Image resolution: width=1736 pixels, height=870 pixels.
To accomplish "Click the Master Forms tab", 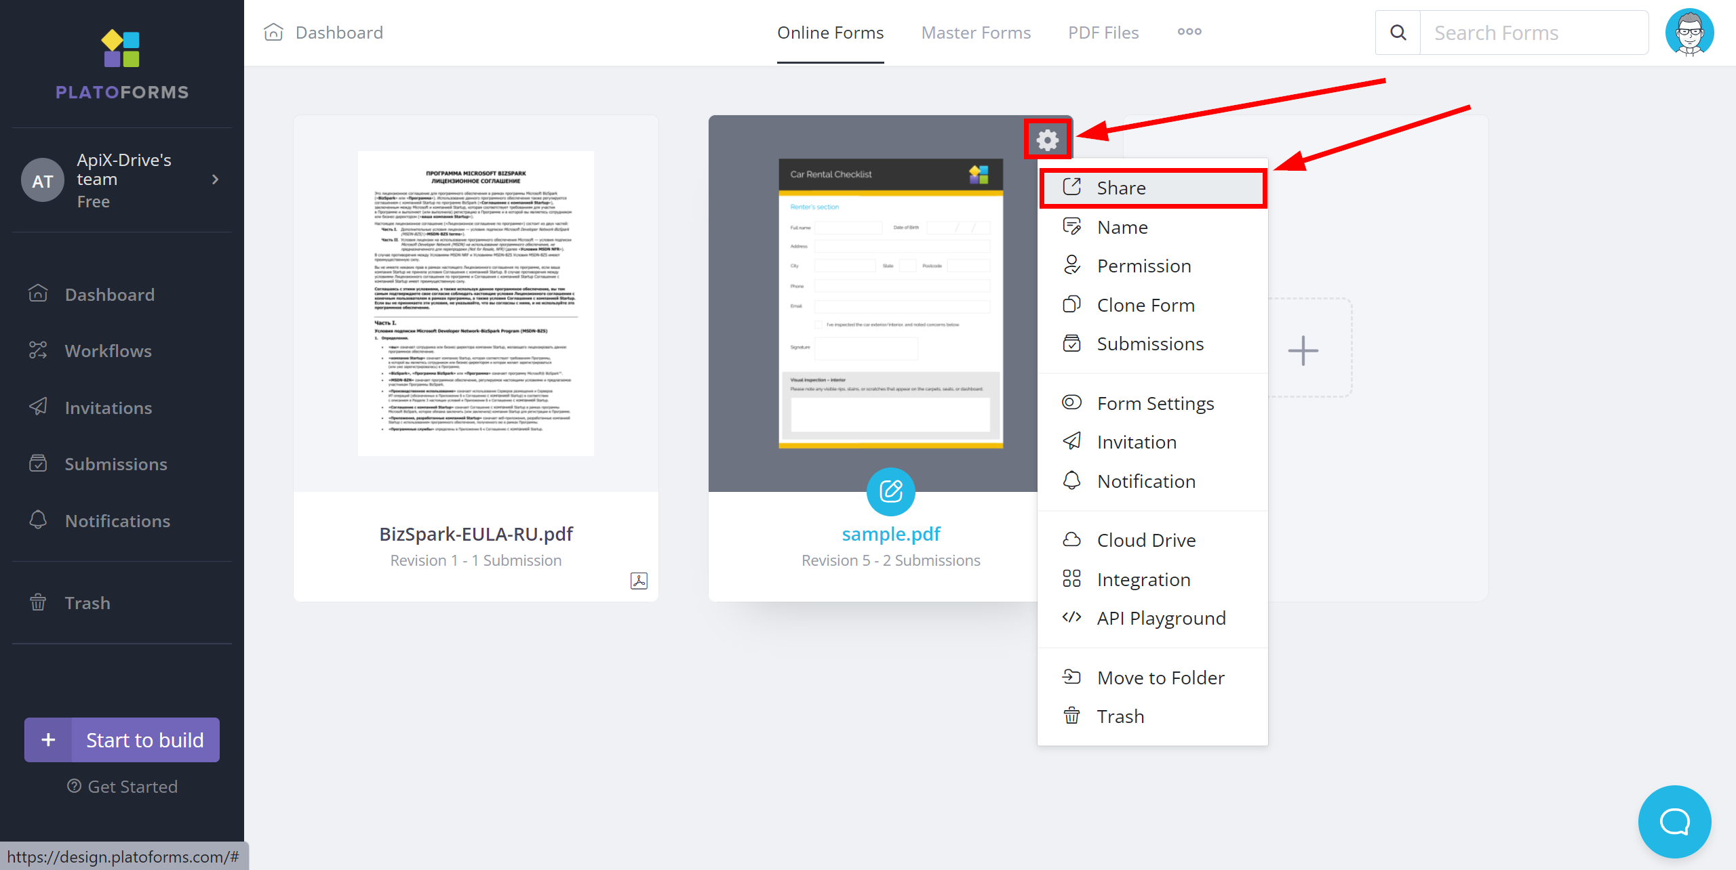I will [x=976, y=32].
